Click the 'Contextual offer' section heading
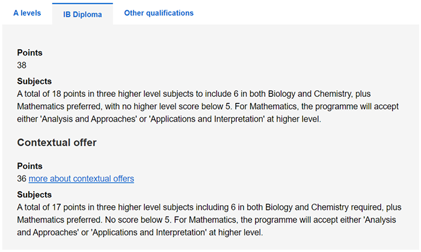Screen dimensions: 421x252 pos(57,143)
